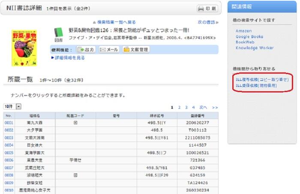Screen dimensions: 300x194
Task: Open holding number 0001 details
Action: (9, 122)
